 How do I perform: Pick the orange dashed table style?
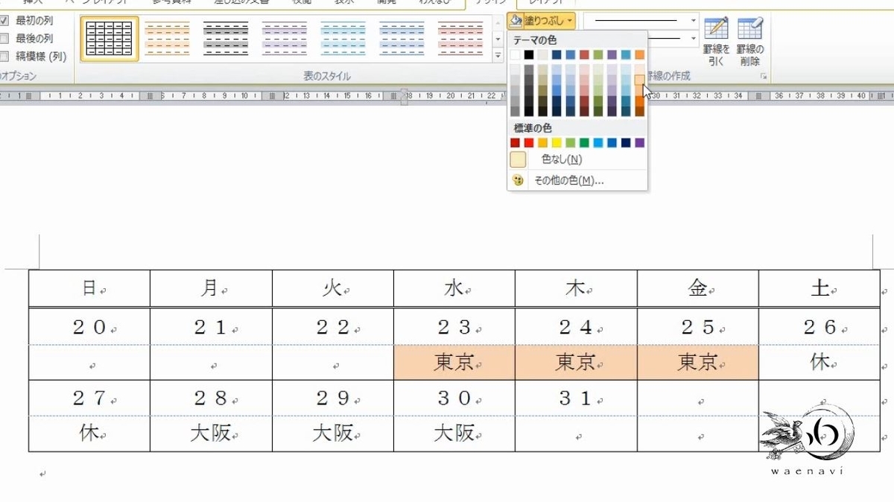[x=168, y=37]
